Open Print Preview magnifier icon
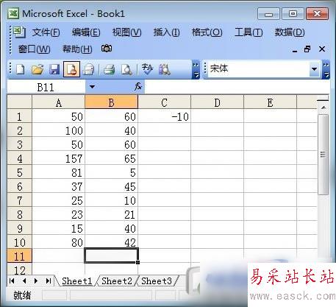Viewport: 336px width, 307px height. (126, 69)
